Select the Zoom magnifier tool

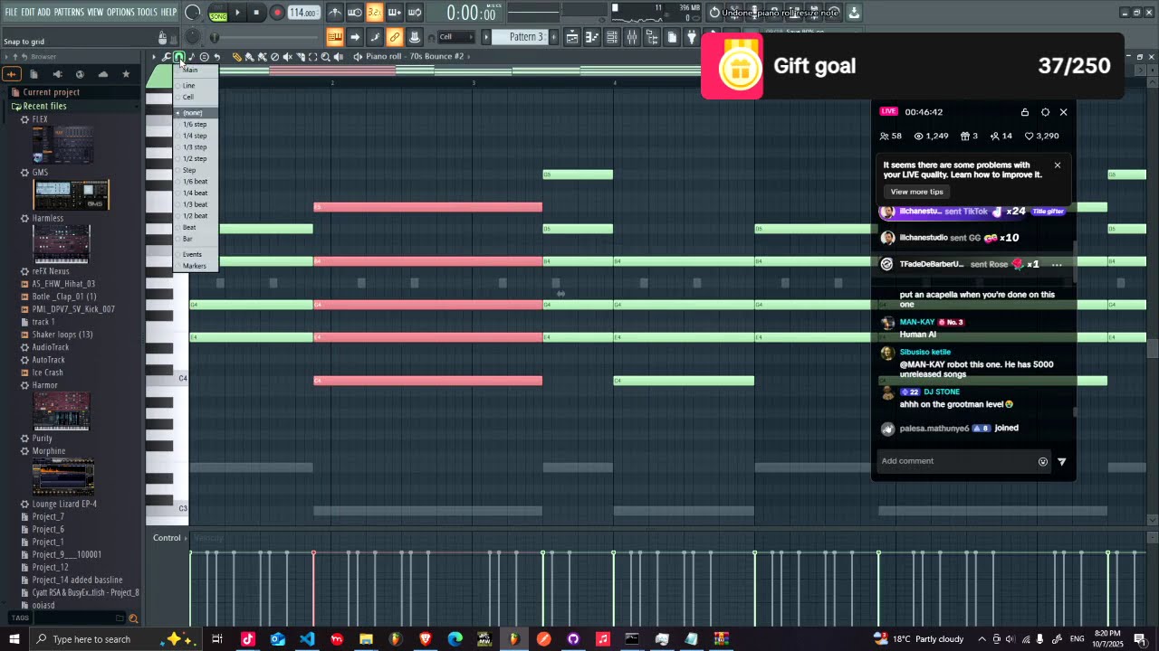[x=325, y=57]
